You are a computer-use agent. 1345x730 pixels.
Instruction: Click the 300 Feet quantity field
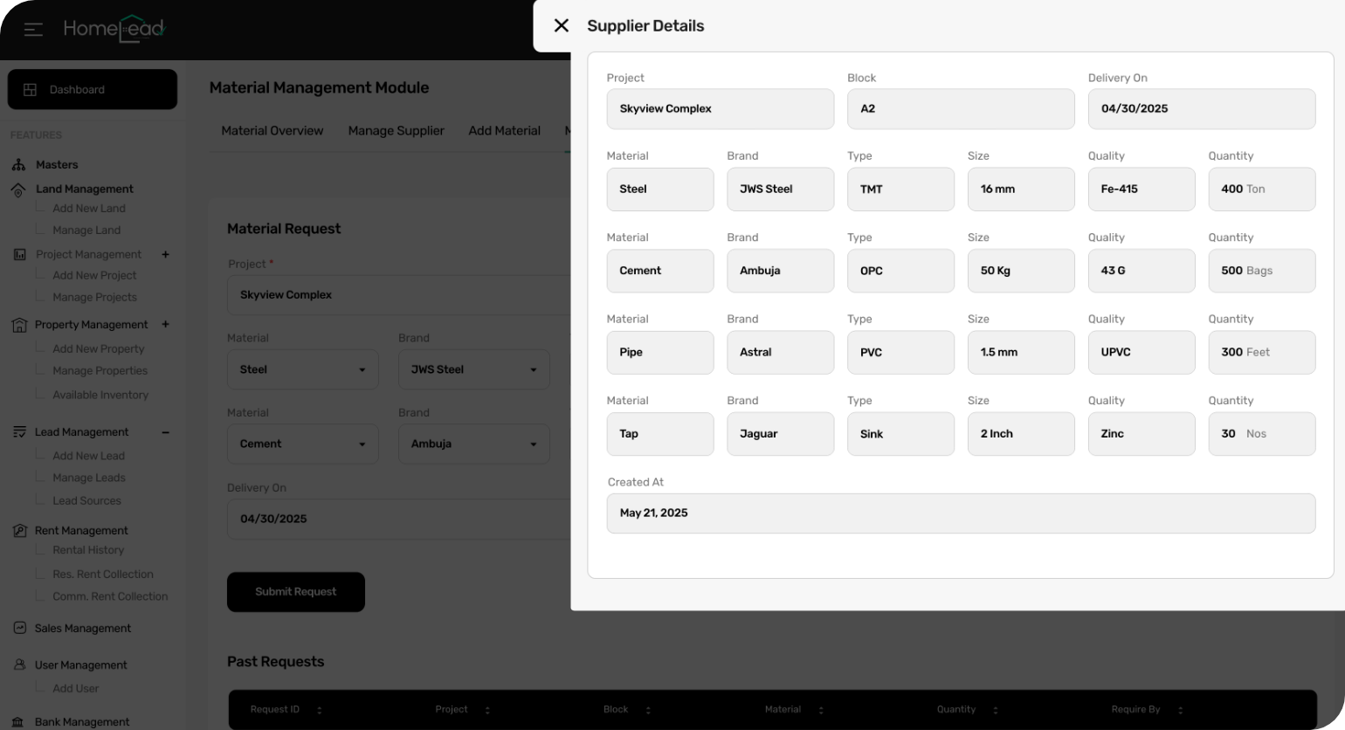pyautogui.click(x=1262, y=353)
